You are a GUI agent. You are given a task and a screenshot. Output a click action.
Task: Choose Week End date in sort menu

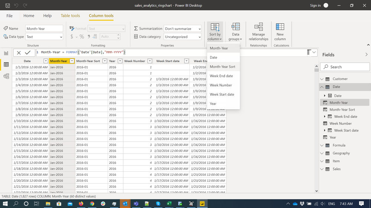pos(223,76)
